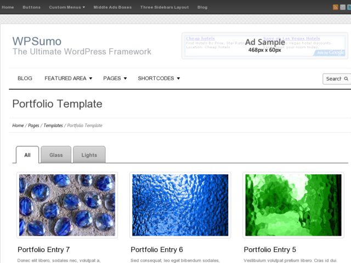
Task: Switch to the Lights tab
Action: [89, 155]
